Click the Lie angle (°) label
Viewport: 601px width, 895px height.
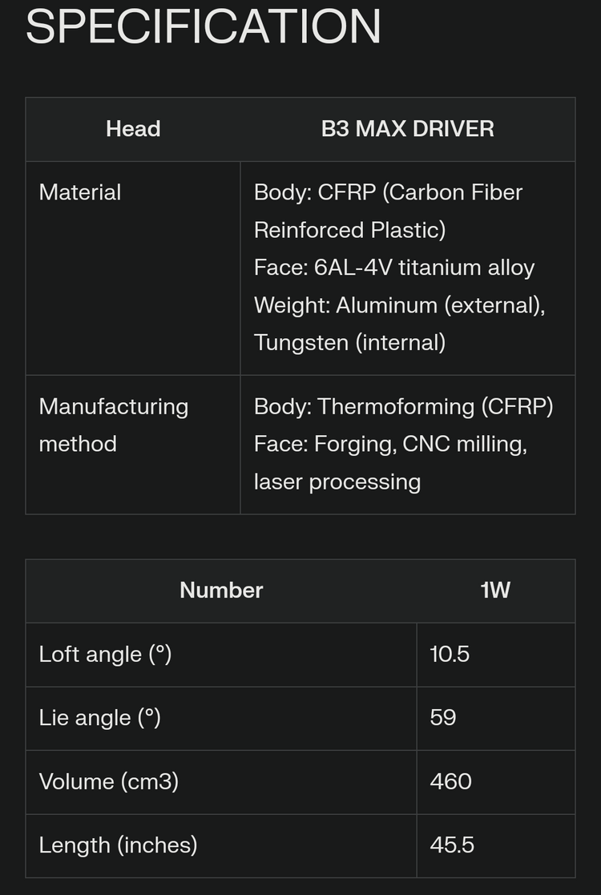(x=99, y=717)
